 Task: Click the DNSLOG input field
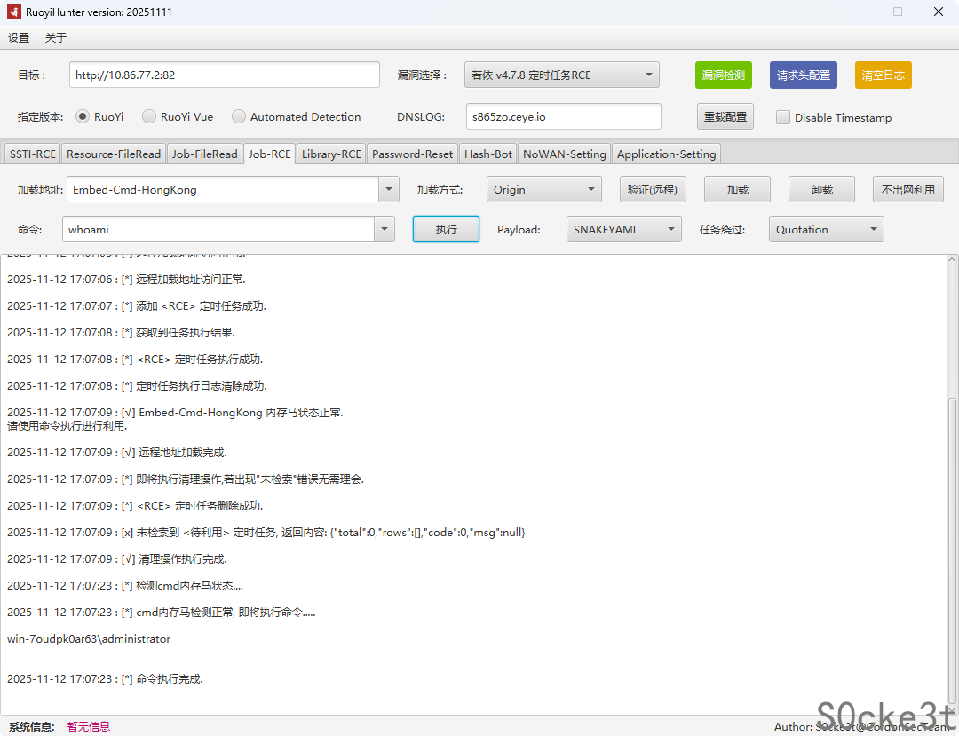[x=563, y=116]
